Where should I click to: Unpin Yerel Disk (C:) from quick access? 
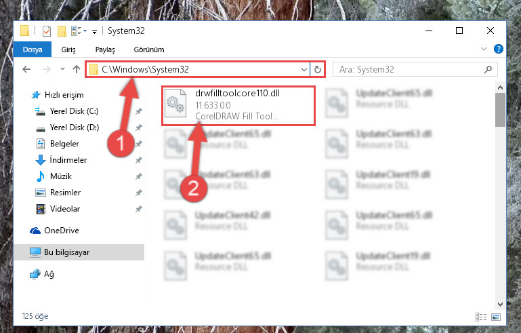pyautogui.click(x=139, y=111)
